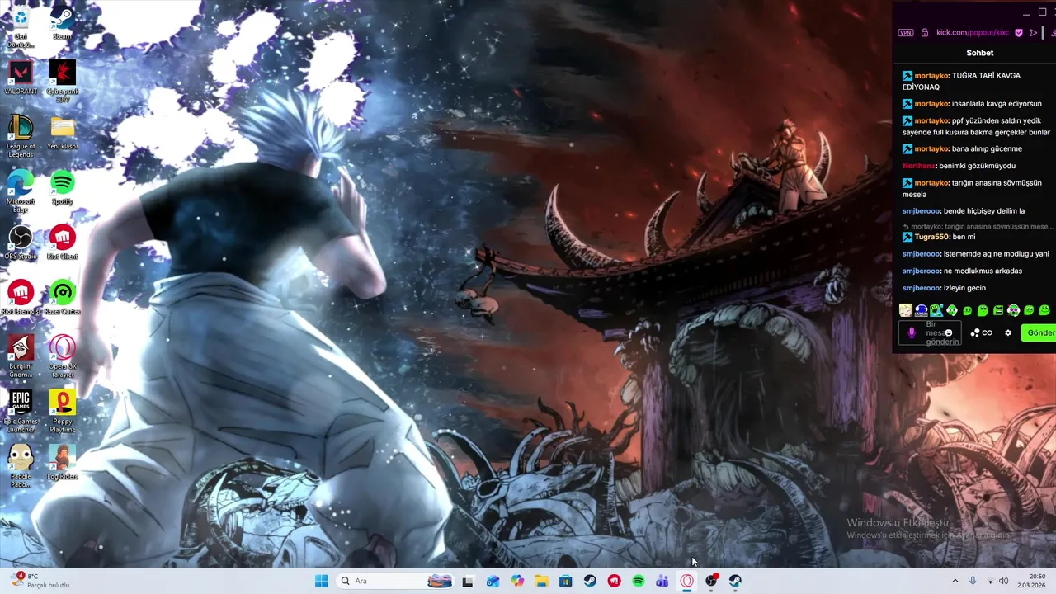This screenshot has height=594, width=1056.
Task: Open Outlook from the taskbar
Action: [x=493, y=581]
